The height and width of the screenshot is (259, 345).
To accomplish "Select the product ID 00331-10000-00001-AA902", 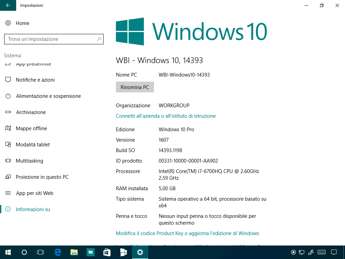I will click(x=188, y=161).
